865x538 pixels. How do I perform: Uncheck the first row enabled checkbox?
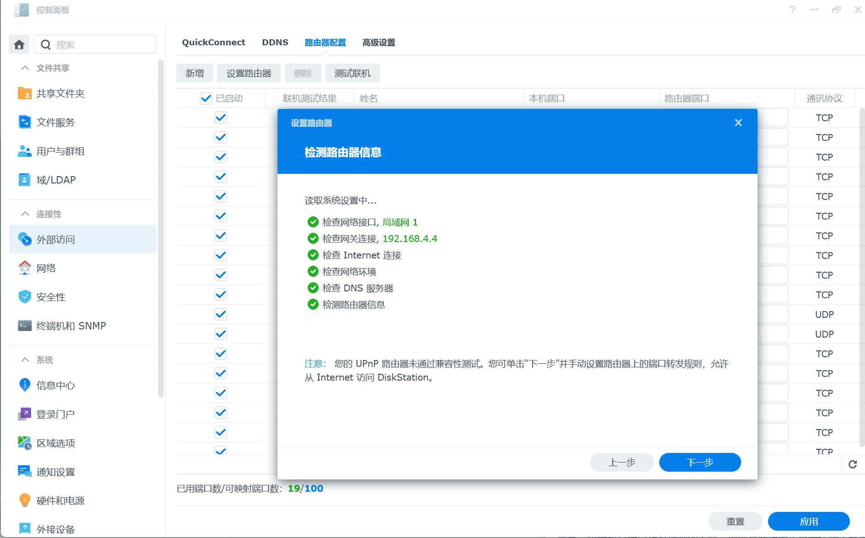pyautogui.click(x=221, y=118)
